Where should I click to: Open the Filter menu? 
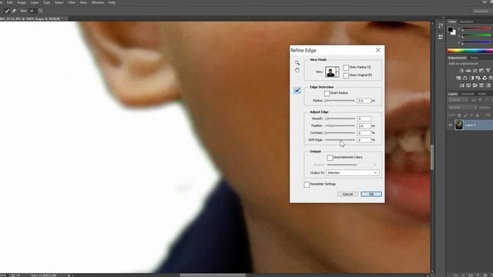click(x=72, y=2)
